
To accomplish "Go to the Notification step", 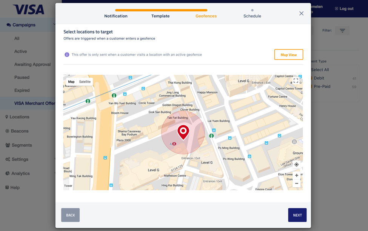I will pyautogui.click(x=116, y=16).
